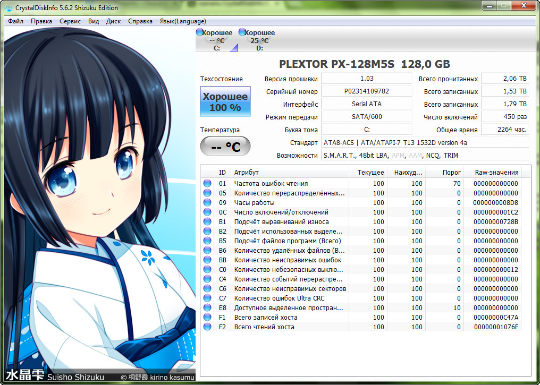The image size is (540, 385).
Task: Open the Файл menu
Action: 15,21
